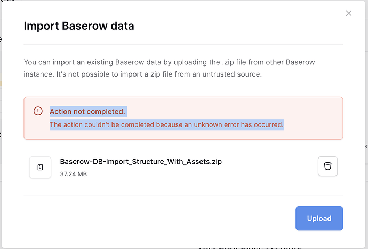Click the 'Import Baserow data' title
This screenshot has height=249, width=368.
[x=79, y=26]
